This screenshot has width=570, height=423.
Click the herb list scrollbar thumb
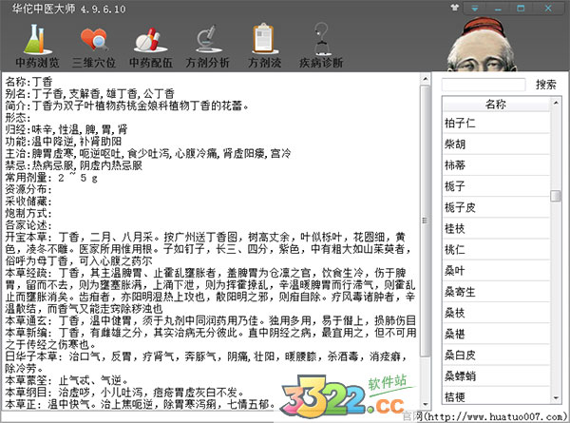556,196
